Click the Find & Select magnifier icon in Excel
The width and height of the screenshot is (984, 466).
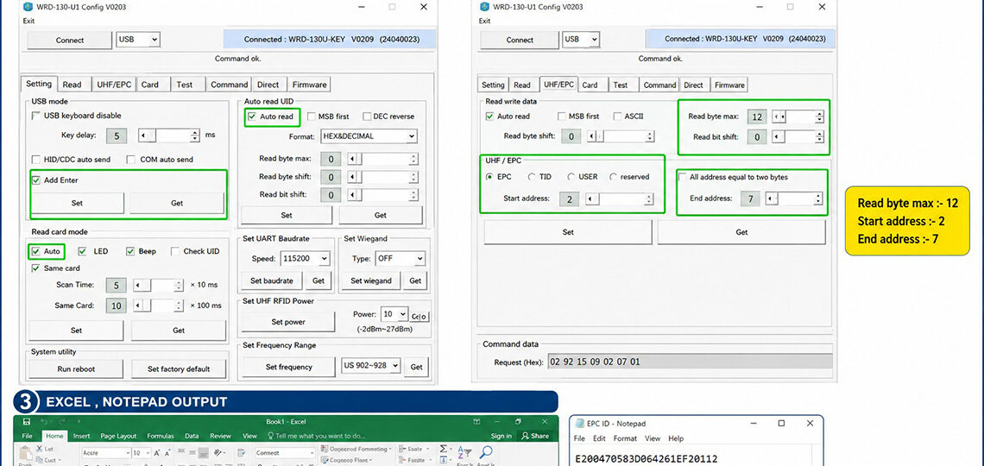pos(486,452)
